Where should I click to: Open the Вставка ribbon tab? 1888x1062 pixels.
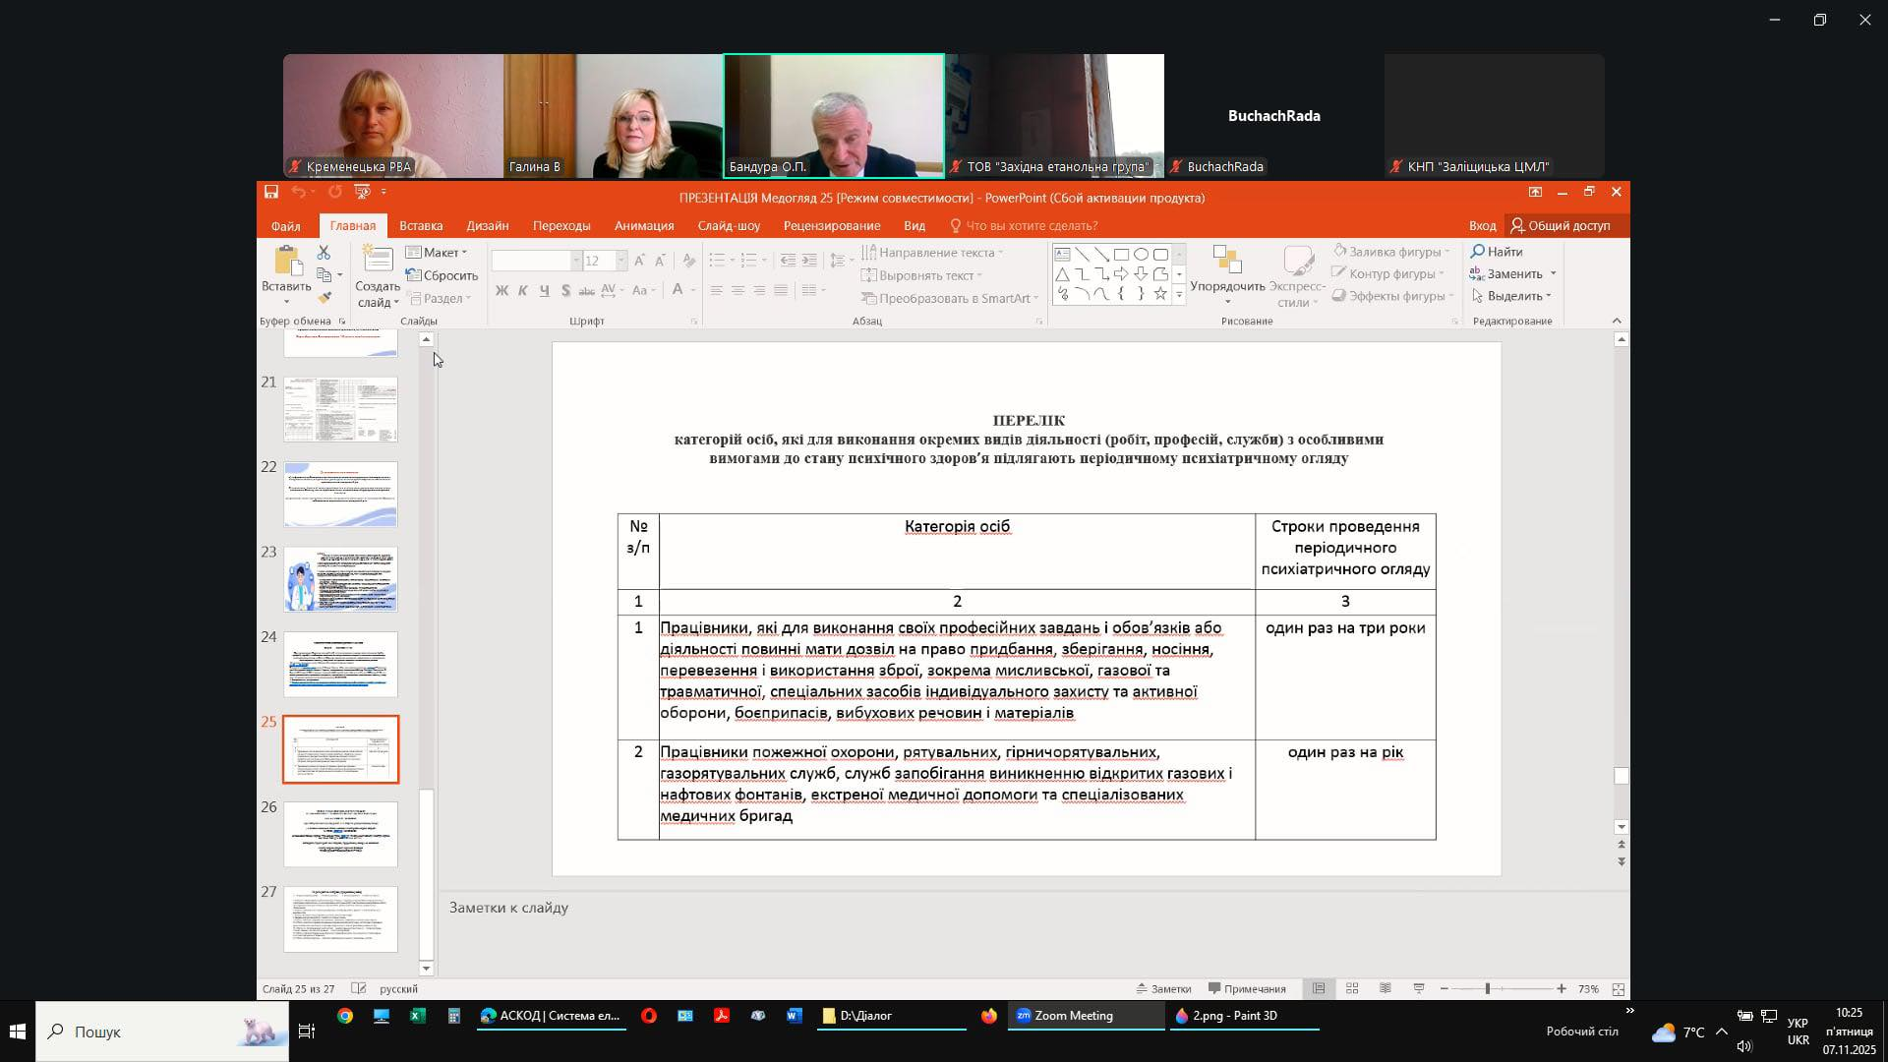click(x=421, y=225)
